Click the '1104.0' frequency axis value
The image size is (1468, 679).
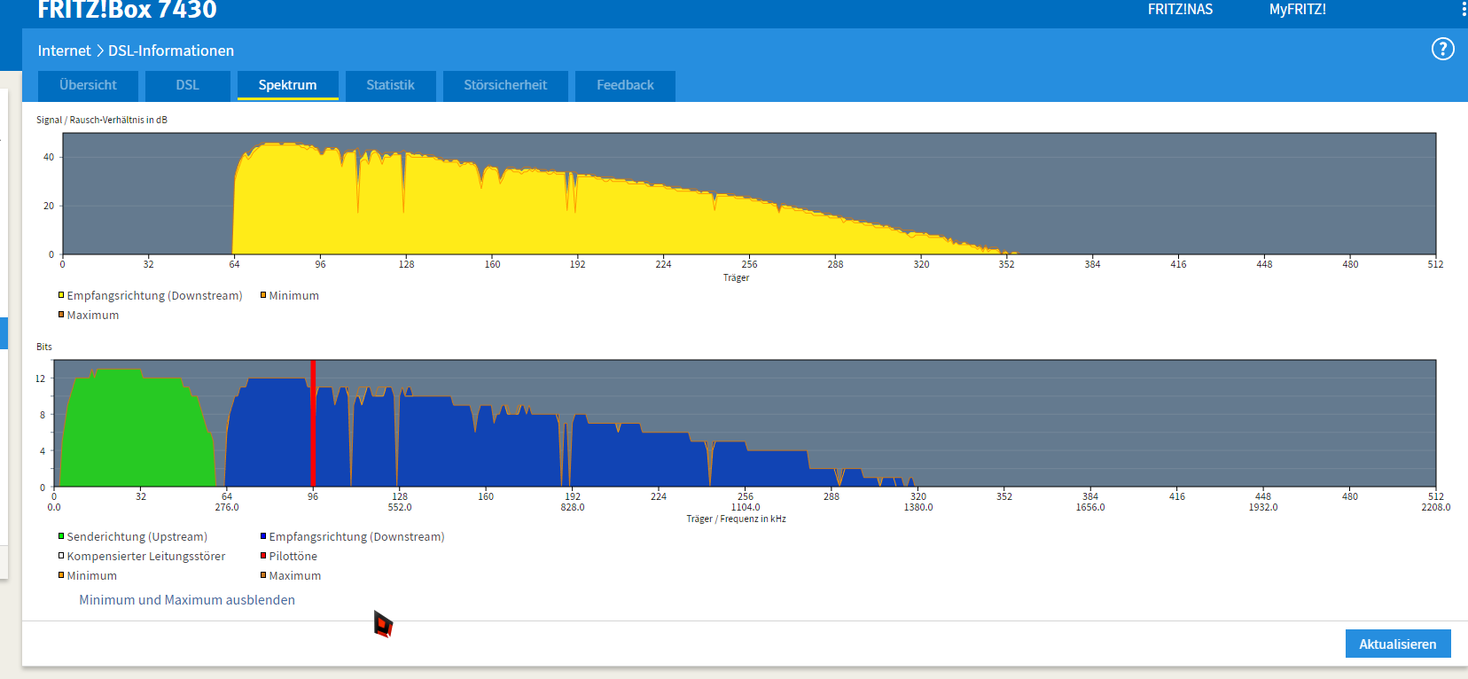pyautogui.click(x=746, y=507)
